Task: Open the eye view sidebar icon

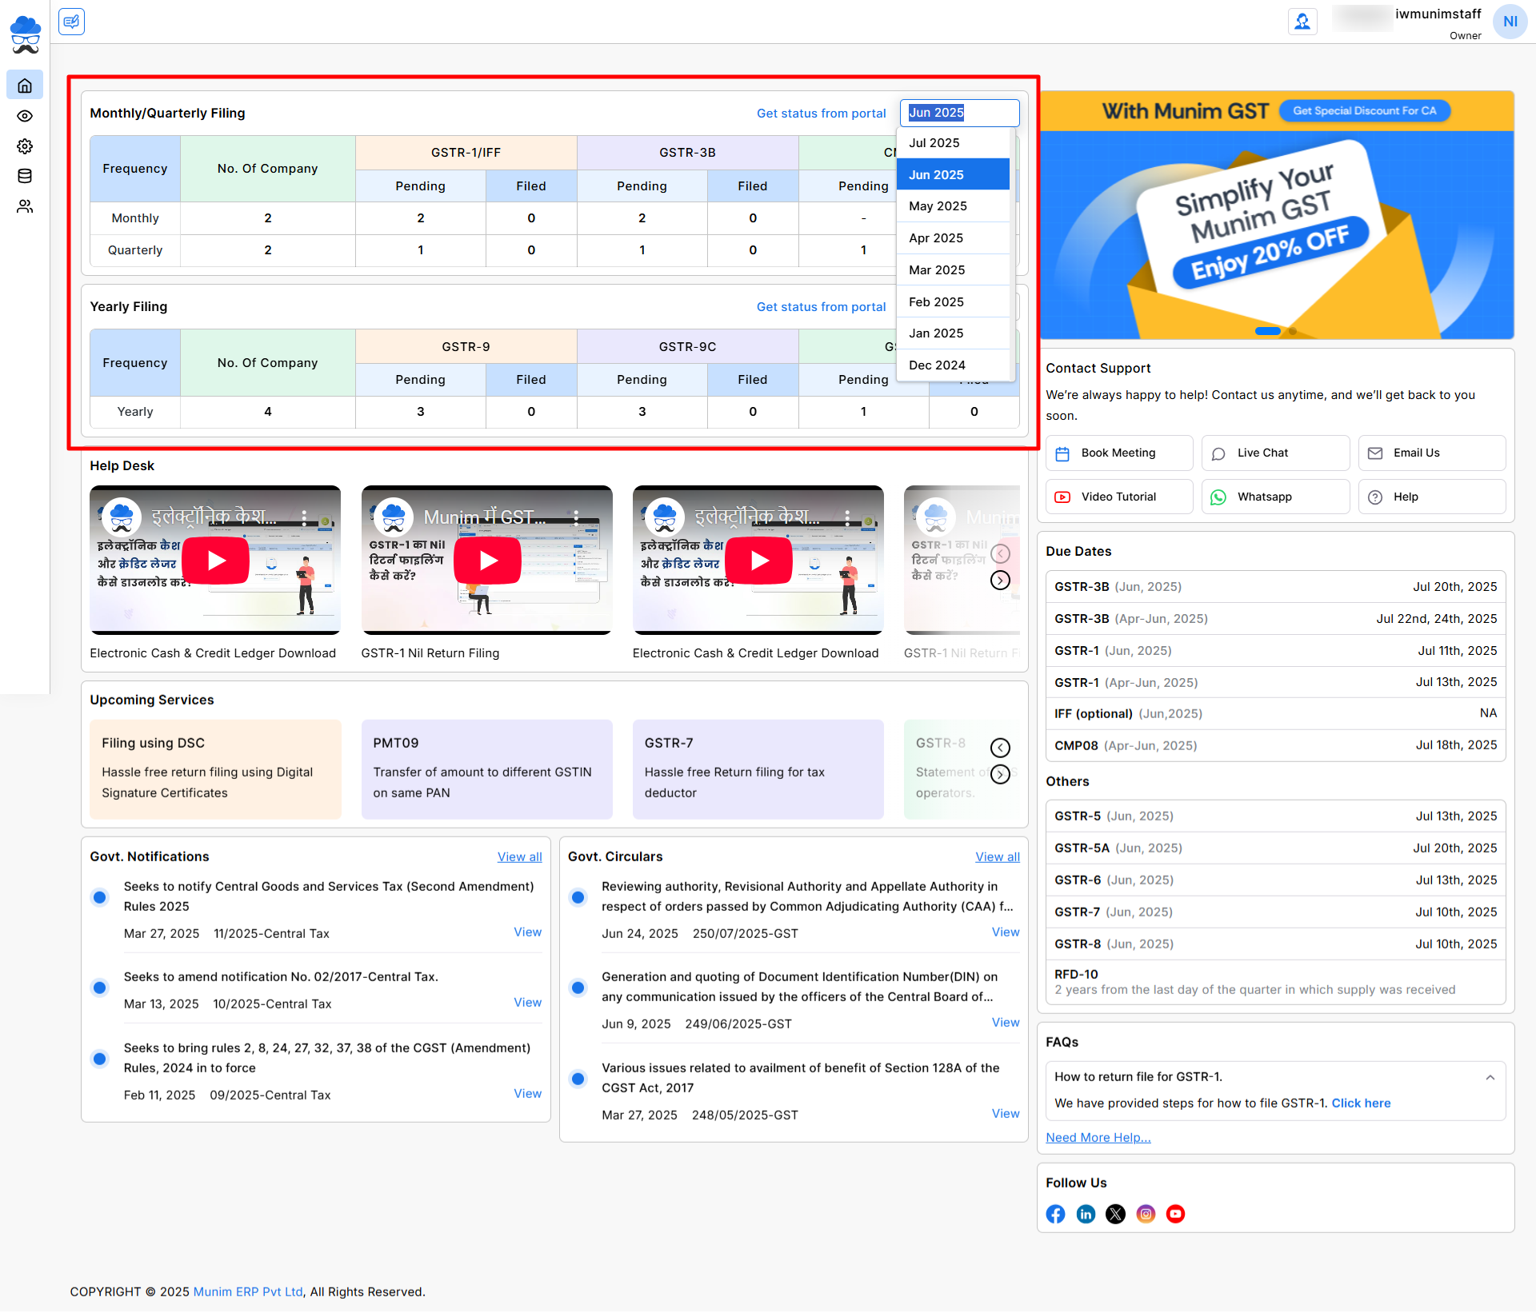Action: [25, 116]
